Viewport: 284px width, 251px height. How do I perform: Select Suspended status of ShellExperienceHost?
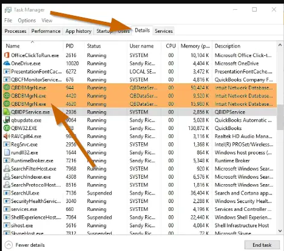pyautogui.click(x=100, y=218)
